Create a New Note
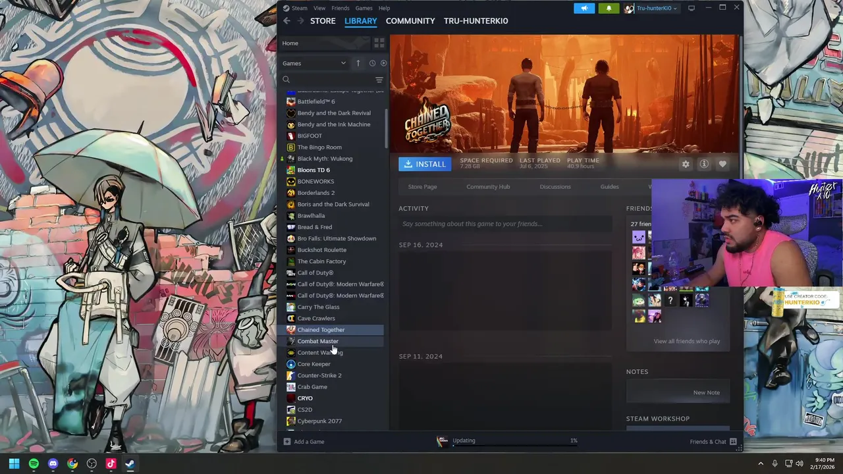The height and width of the screenshot is (474, 843). pos(706,392)
